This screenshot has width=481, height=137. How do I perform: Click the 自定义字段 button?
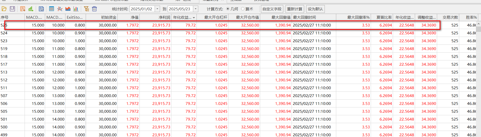click(272, 9)
